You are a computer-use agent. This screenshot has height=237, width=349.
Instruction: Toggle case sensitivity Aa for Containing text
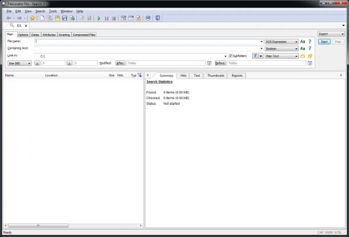tap(302, 48)
